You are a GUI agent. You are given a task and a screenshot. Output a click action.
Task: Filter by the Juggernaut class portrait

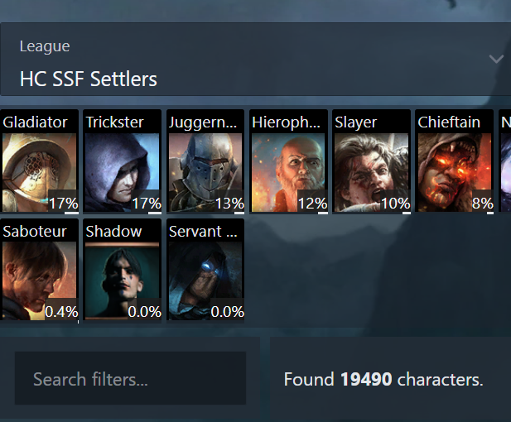205,173
